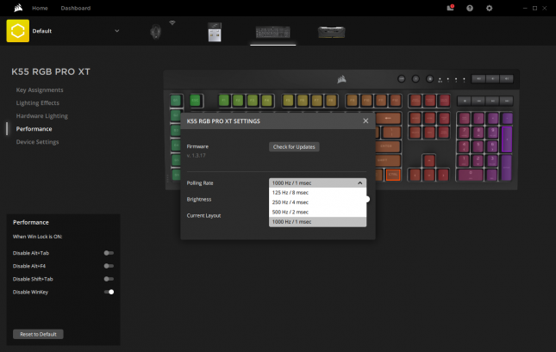
Task: Click the first key of the keyboard's top-right media group
Action: [478, 78]
